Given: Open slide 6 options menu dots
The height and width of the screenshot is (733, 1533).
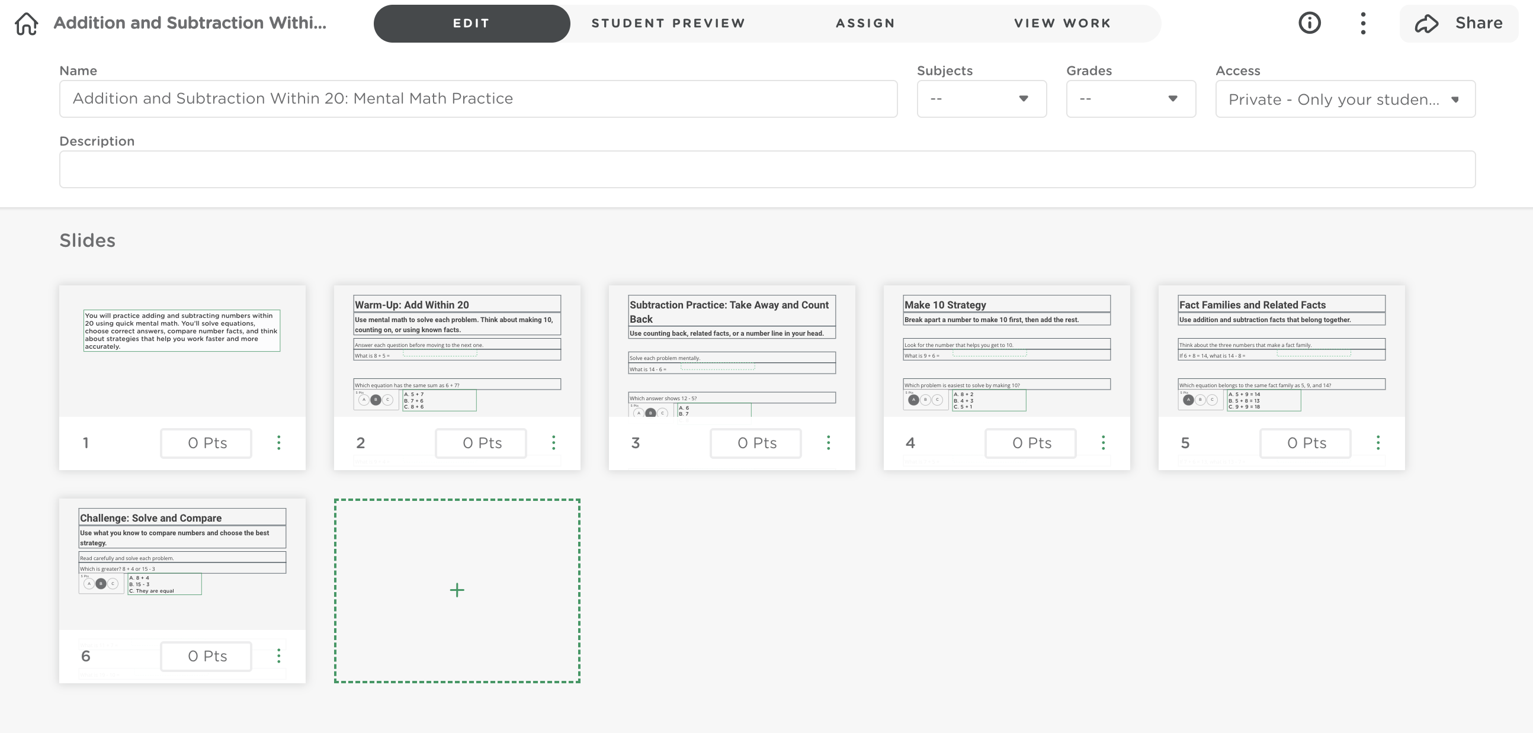Looking at the screenshot, I should [278, 655].
